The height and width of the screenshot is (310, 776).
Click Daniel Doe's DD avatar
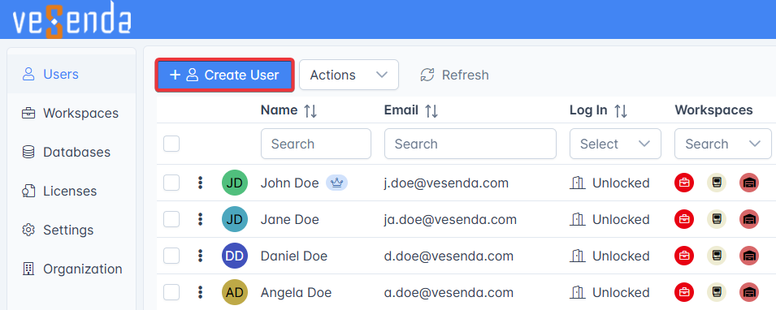tap(235, 256)
